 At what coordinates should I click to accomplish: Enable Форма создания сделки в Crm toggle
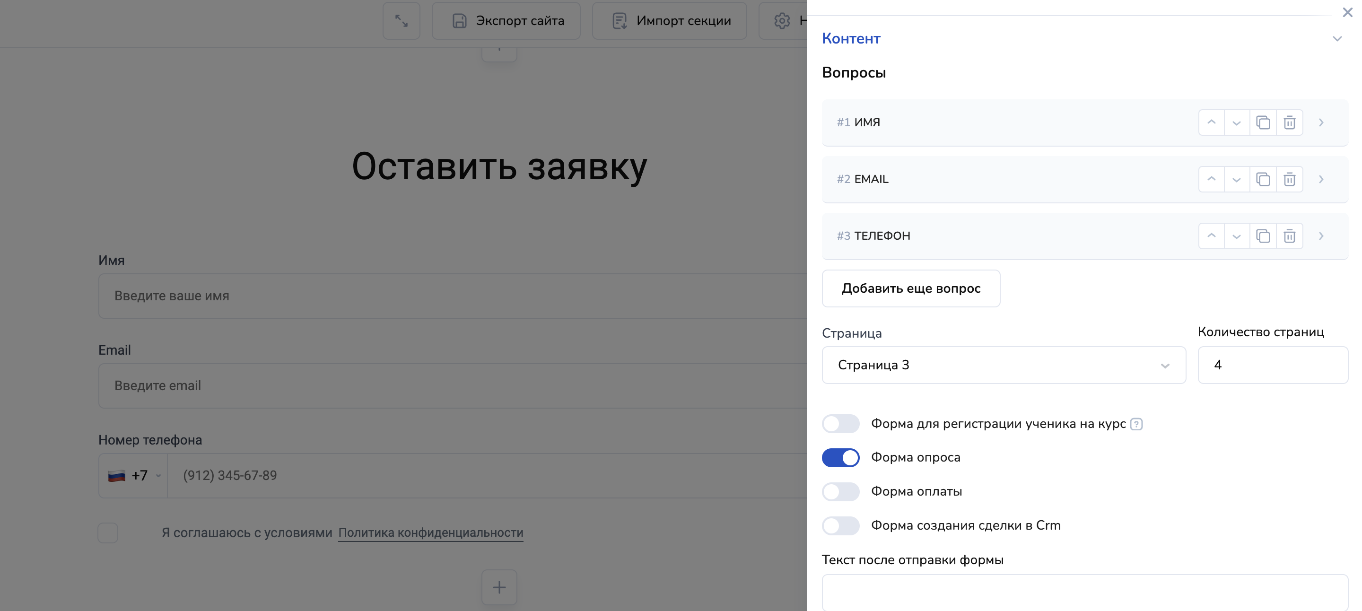pyautogui.click(x=840, y=525)
